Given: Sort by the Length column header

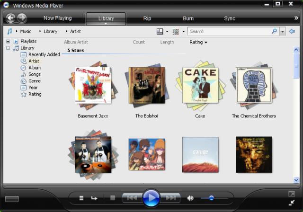Looking at the screenshot, I should (167, 42).
